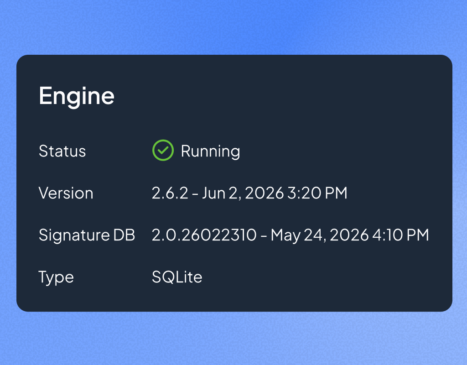Click the Running status text
The height and width of the screenshot is (365, 467).
[x=210, y=151]
